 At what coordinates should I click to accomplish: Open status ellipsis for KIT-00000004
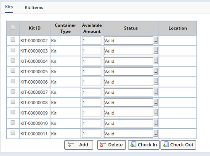click(x=155, y=61)
